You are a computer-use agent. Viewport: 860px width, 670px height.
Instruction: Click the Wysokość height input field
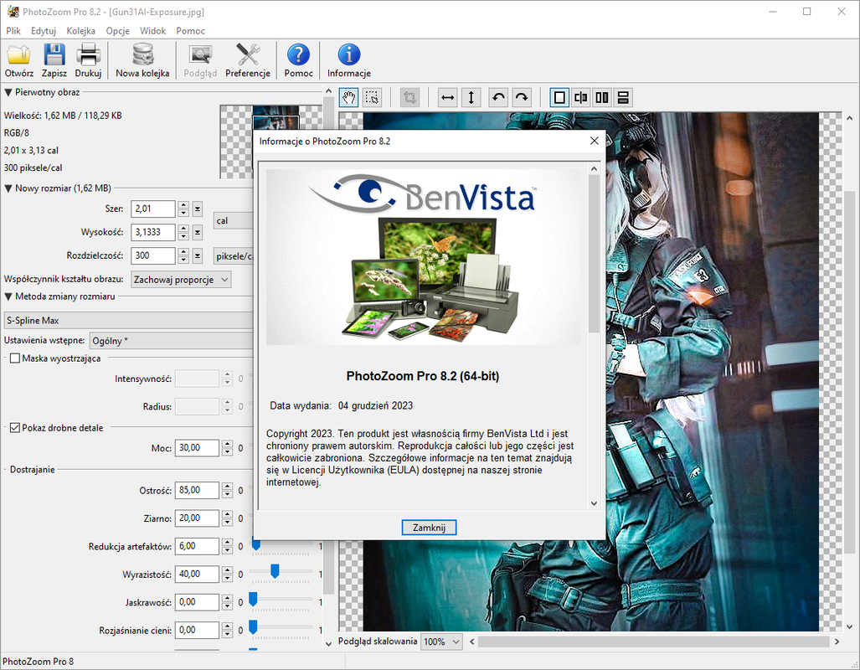(x=153, y=232)
